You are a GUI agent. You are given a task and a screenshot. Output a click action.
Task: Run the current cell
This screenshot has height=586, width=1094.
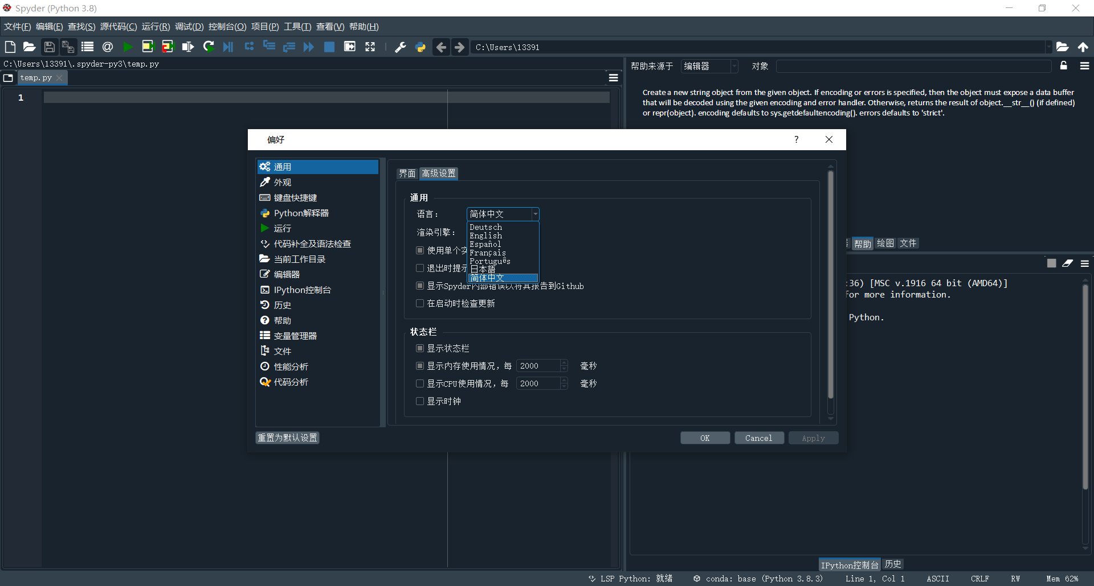pos(148,47)
